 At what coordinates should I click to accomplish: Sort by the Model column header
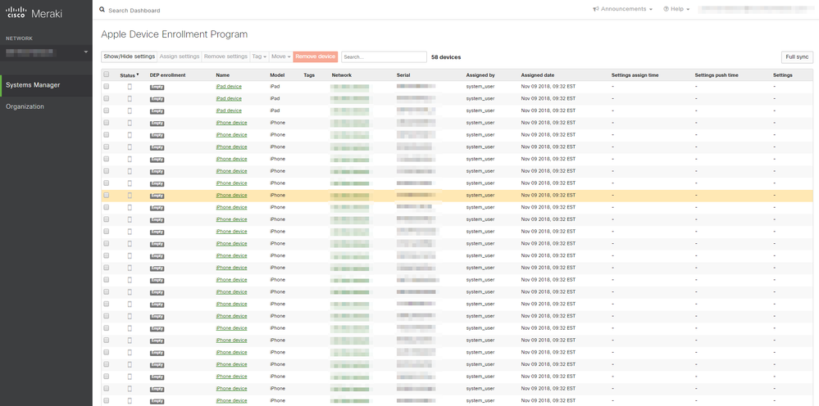[277, 75]
